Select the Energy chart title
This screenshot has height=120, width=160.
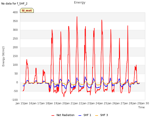(x=80, y=2)
